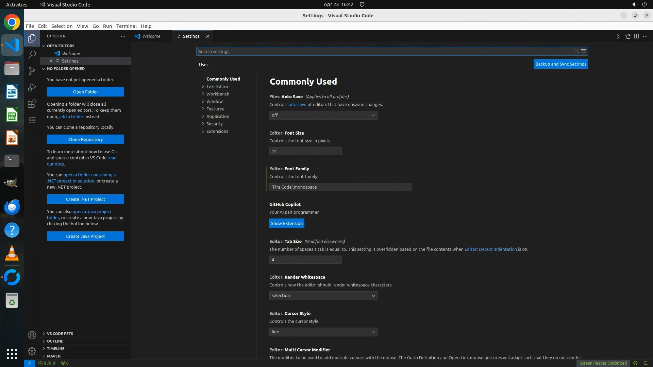Image resolution: width=653 pixels, height=367 pixels.
Task: Click the filter settings funnel icon
Action: pos(584,51)
